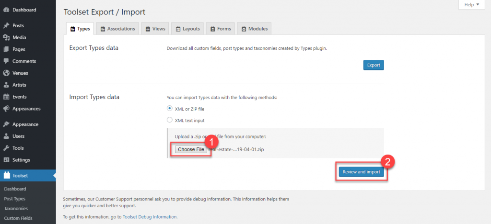Click the Comments speech bubble icon
491x224 pixels.
click(x=6, y=61)
